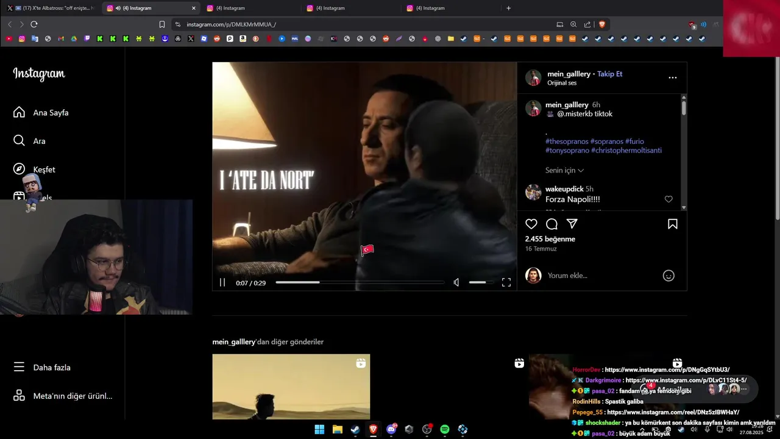Open the #furio hashtag link
Viewport: 780px width, 439px height.
click(634, 141)
